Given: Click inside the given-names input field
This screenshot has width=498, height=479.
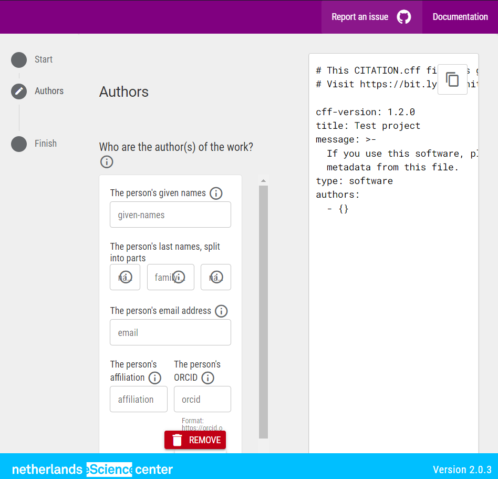Looking at the screenshot, I should [170, 214].
